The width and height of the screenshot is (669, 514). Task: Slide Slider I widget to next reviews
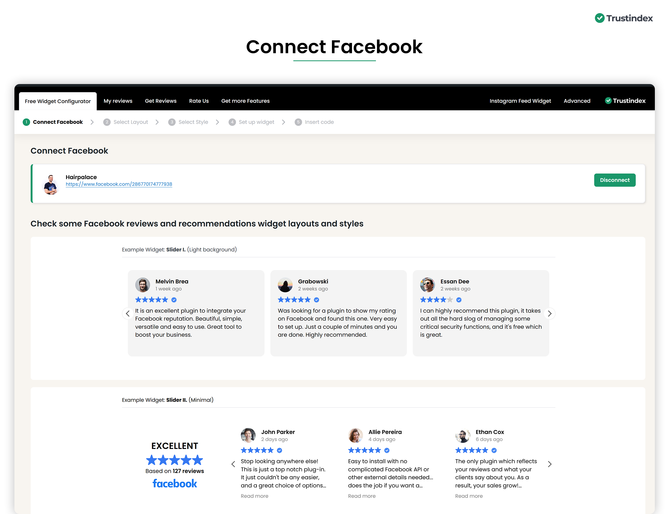[x=550, y=314]
